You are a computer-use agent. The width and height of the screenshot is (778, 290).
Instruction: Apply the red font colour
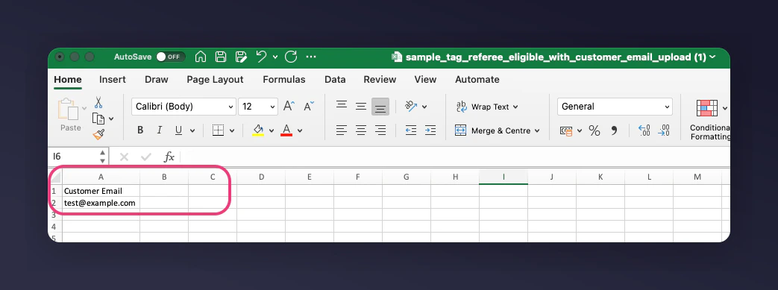point(286,130)
